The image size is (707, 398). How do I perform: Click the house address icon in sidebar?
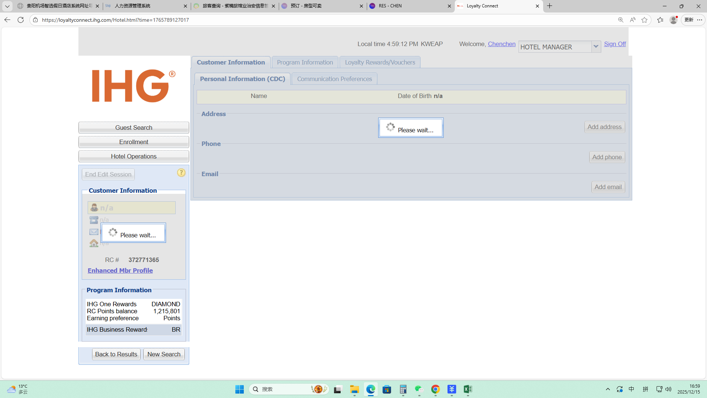[94, 243]
